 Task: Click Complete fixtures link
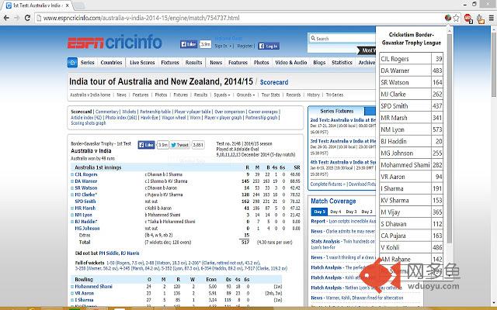click(328, 184)
